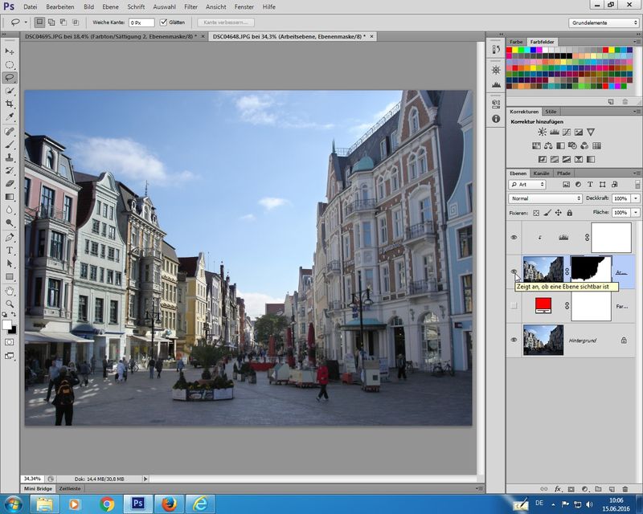
Task: Open the Normal blend mode dropdown
Action: tap(545, 198)
